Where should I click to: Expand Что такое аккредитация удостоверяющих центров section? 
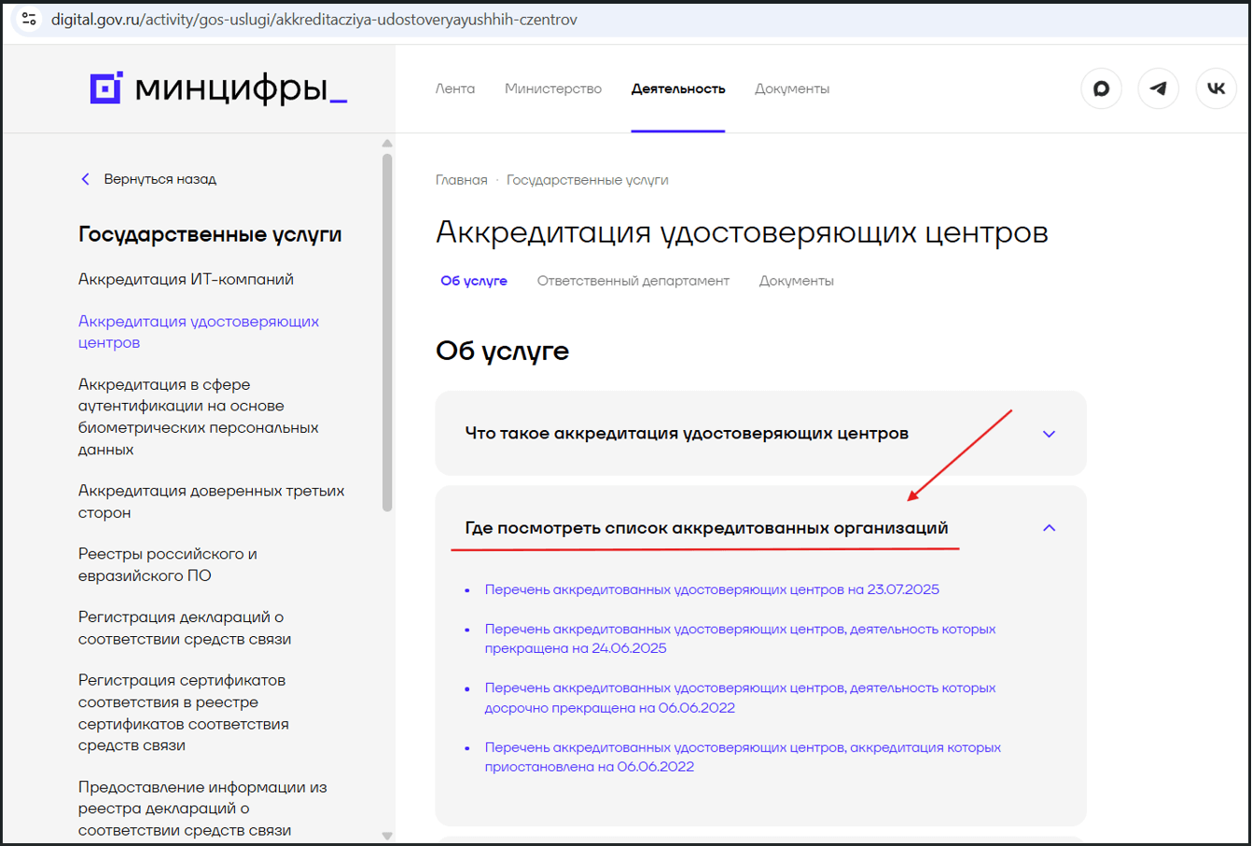tap(1049, 434)
